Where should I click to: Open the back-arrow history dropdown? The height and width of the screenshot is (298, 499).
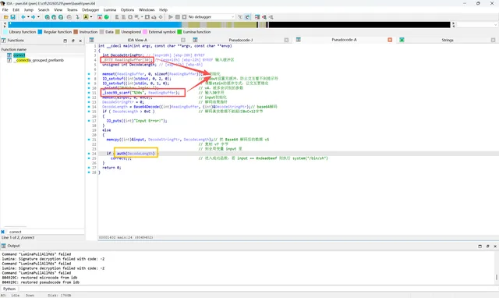tap(28, 17)
